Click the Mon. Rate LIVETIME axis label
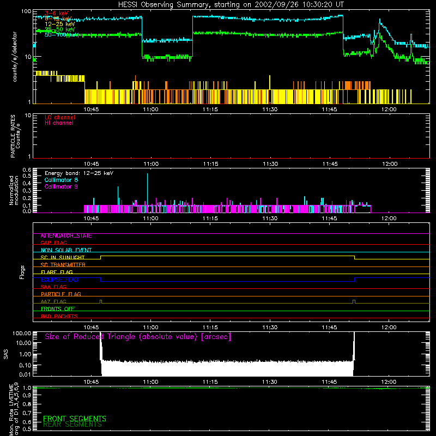The height and width of the screenshot is (436, 436). pos(14,410)
